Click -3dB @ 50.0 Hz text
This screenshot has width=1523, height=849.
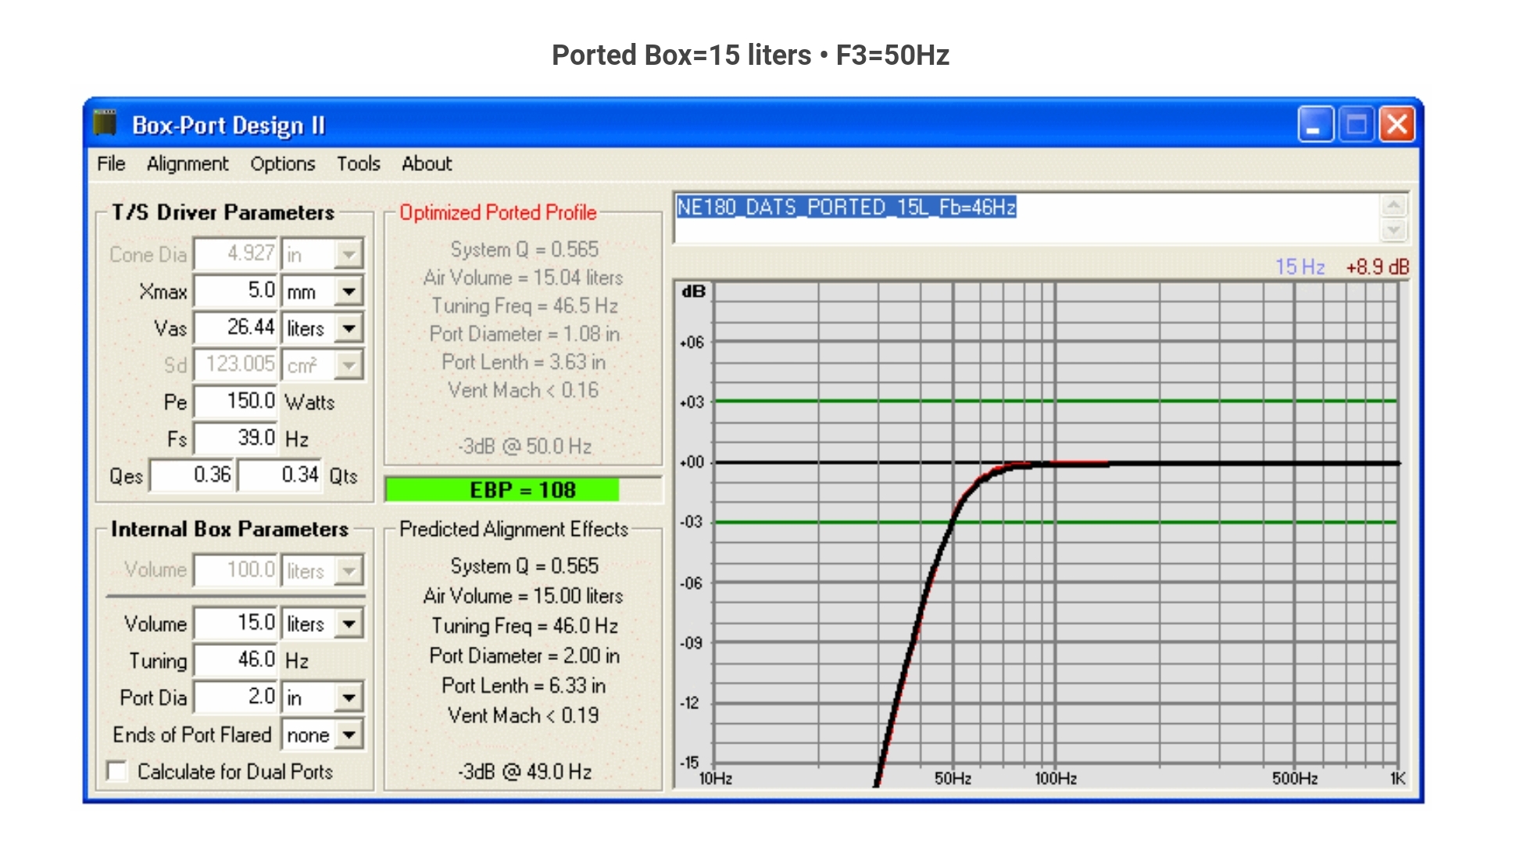click(524, 446)
